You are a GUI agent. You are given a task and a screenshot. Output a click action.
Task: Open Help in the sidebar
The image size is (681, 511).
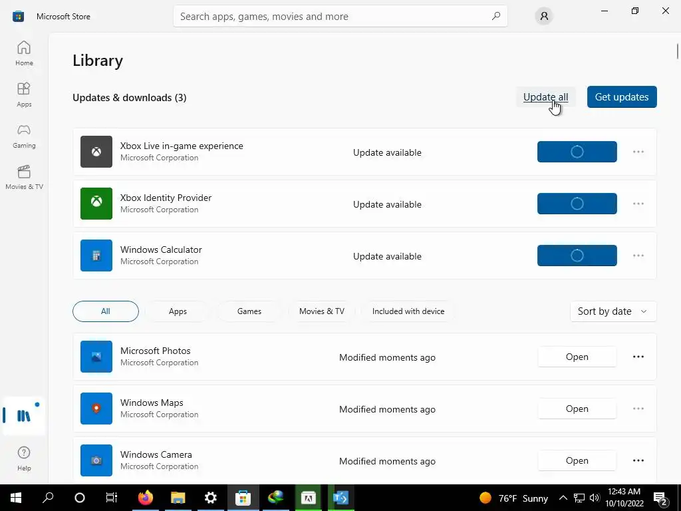click(24, 458)
